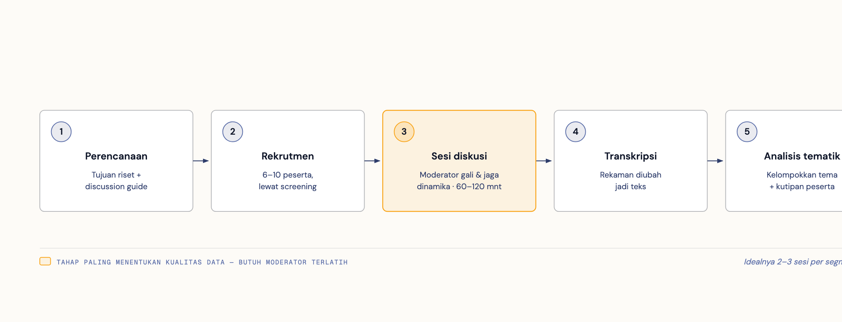Select the Perencanaan heading
The width and height of the screenshot is (842, 322).
(x=116, y=156)
